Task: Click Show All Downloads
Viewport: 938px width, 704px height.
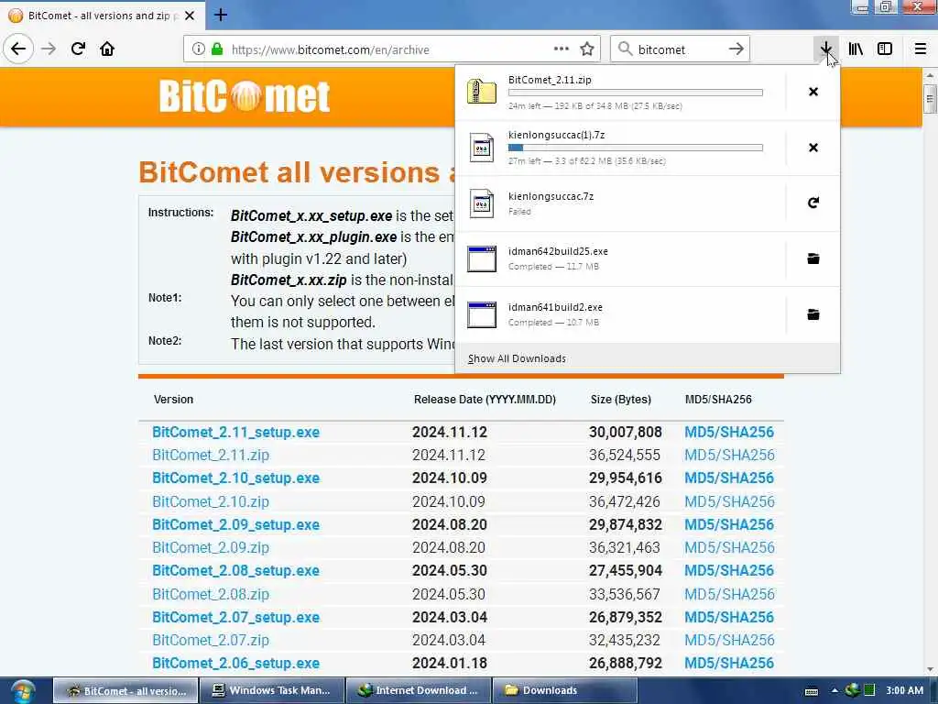Action: (517, 358)
